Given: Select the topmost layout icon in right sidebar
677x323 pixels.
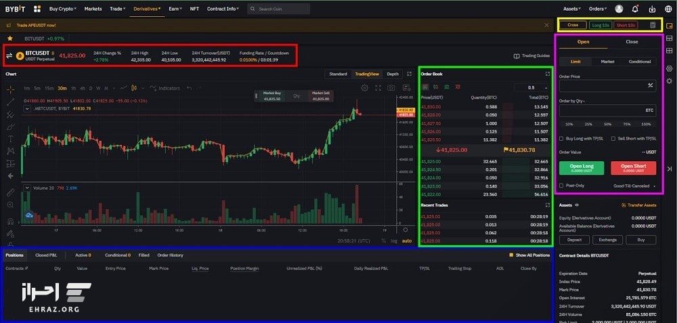Looking at the screenshot, I should 670,26.
